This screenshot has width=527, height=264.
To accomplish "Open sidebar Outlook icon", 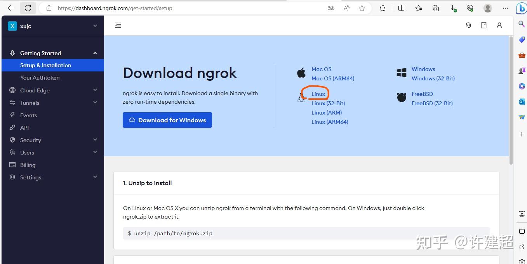I will pos(522,102).
